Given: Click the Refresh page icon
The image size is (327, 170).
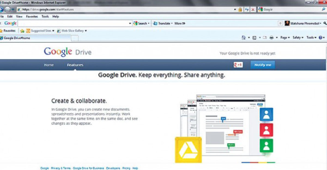Looking at the screenshot, I should (x=247, y=10).
